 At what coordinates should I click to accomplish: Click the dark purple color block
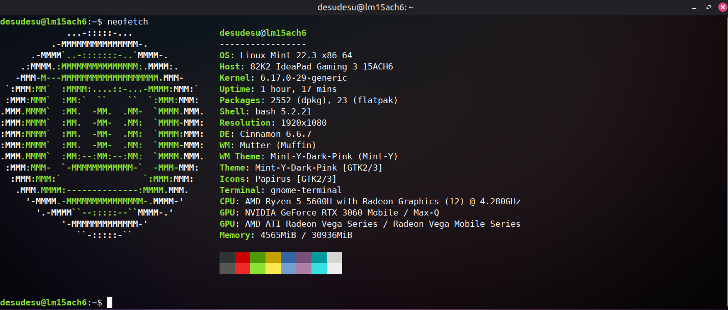(304, 257)
